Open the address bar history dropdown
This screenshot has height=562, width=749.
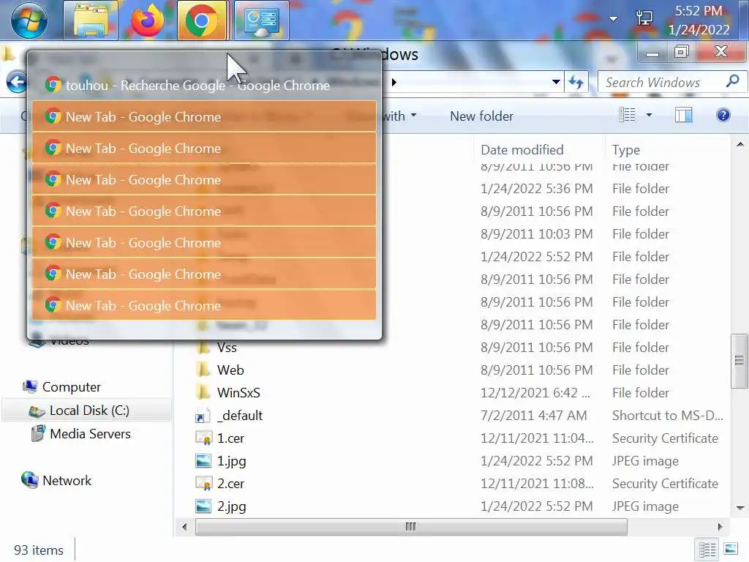556,82
